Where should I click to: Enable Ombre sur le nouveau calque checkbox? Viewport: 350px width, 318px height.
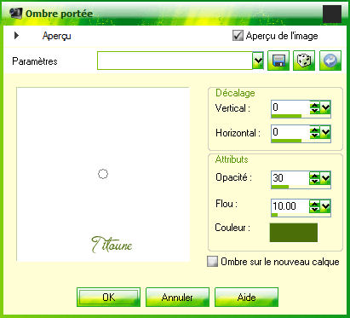[212, 262]
